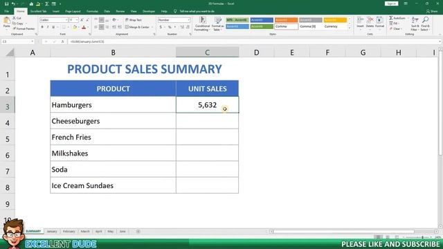Screen dimensions: 443x249
Task: Toggle Bold formatting
Action: [x=42, y=27]
